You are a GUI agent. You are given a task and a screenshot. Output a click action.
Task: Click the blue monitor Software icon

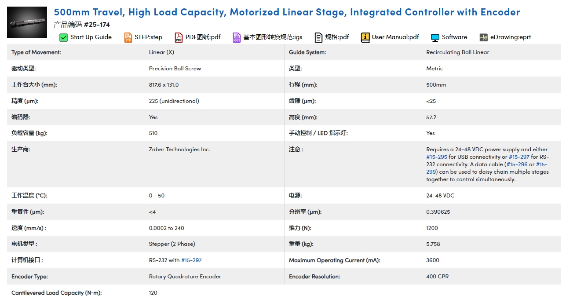point(435,37)
